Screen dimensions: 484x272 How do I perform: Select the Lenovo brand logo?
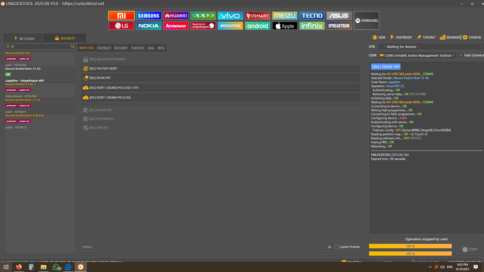[x=176, y=26]
